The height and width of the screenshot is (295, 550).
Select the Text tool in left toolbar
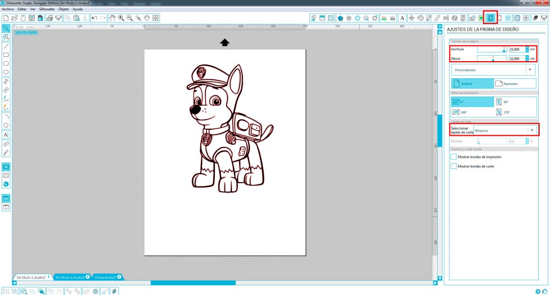coord(6,135)
